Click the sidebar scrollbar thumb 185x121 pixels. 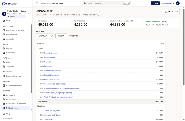pos(32,59)
